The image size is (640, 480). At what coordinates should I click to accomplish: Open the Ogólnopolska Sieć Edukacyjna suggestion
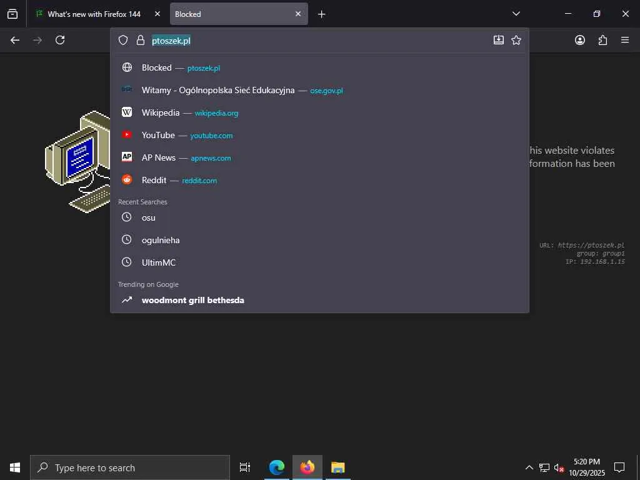point(319,90)
